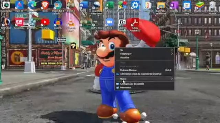The width and height of the screenshot is (220, 123).
Task: Select the four-colored circles icon beside Excel
Action: [122, 6]
